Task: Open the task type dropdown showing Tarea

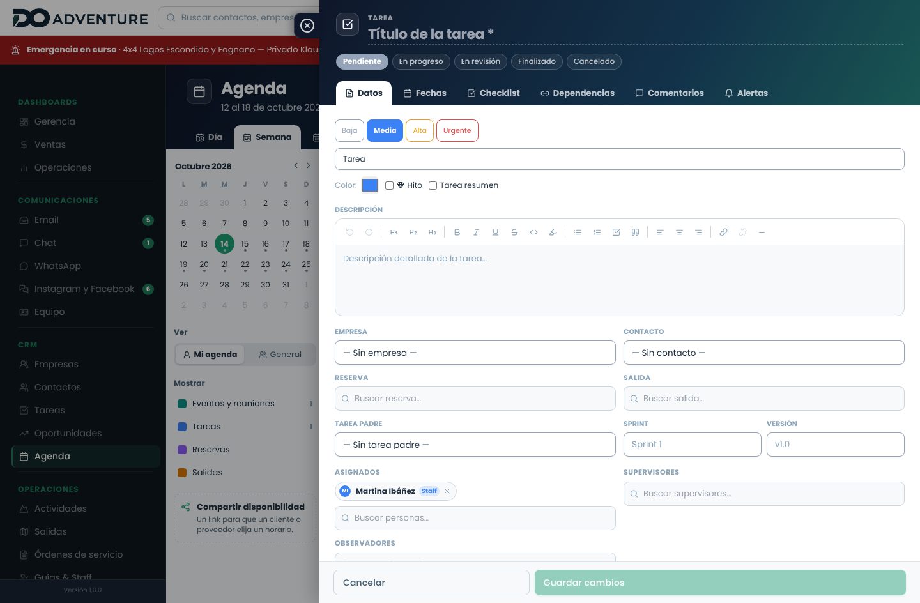Action: point(620,159)
